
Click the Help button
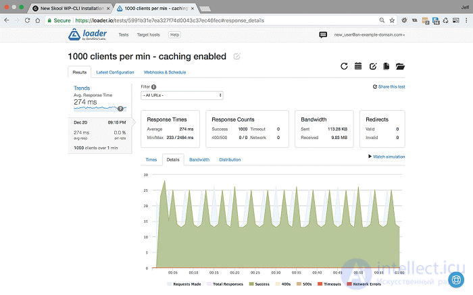click(174, 34)
